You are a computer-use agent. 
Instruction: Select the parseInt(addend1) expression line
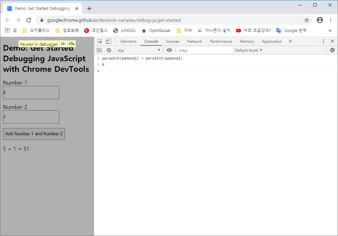pyautogui.click(x=142, y=58)
